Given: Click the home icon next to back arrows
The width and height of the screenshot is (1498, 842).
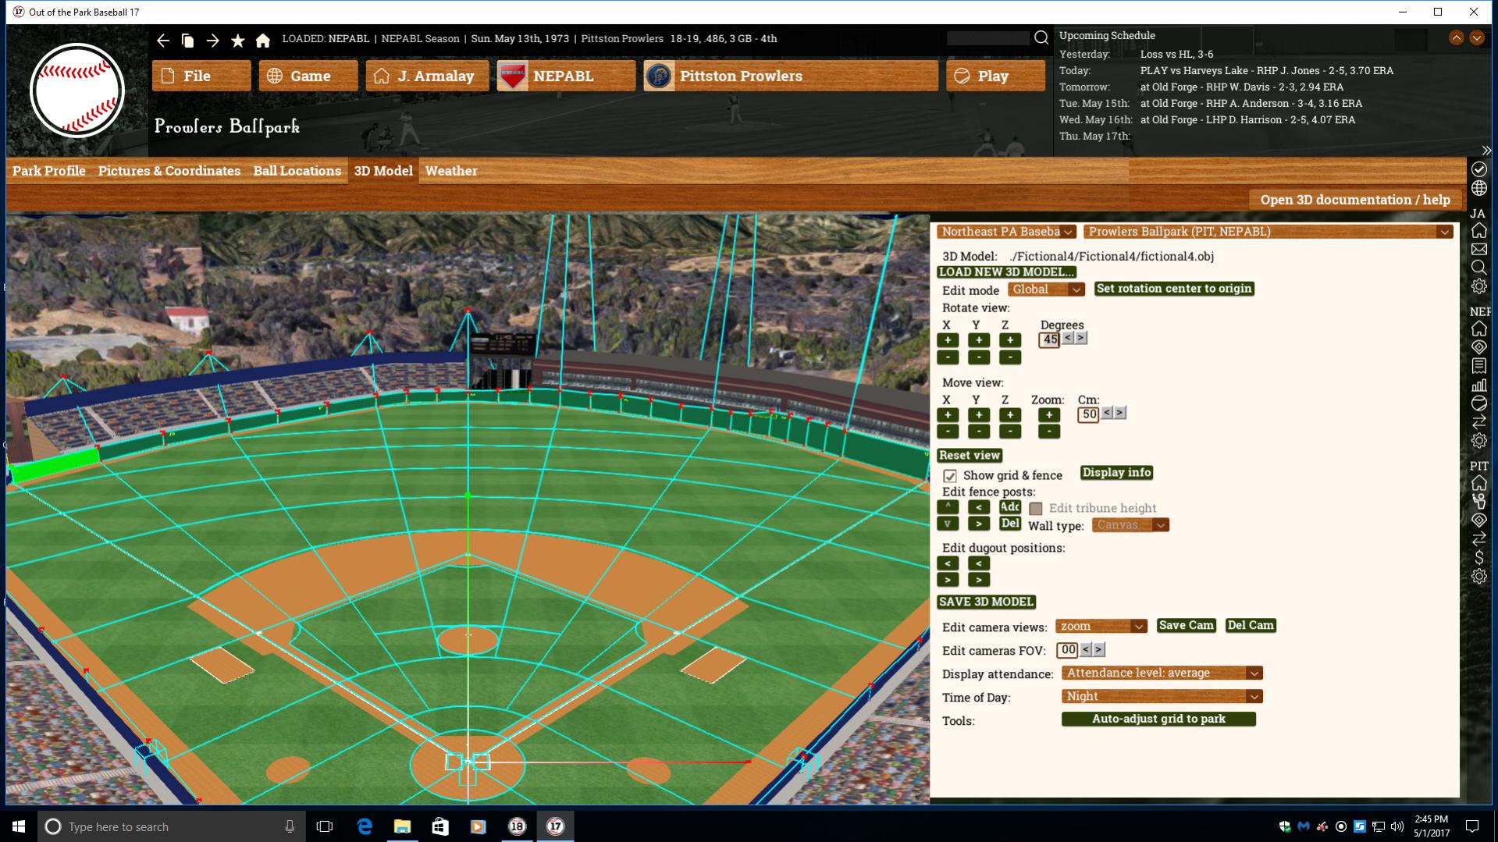Looking at the screenshot, I should tap(262, 38).
